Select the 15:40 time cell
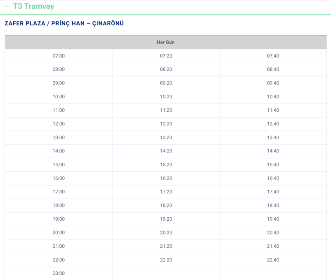The height and width of the screenshot is (280, 331). pyautogui.click(x=273, y=164)
